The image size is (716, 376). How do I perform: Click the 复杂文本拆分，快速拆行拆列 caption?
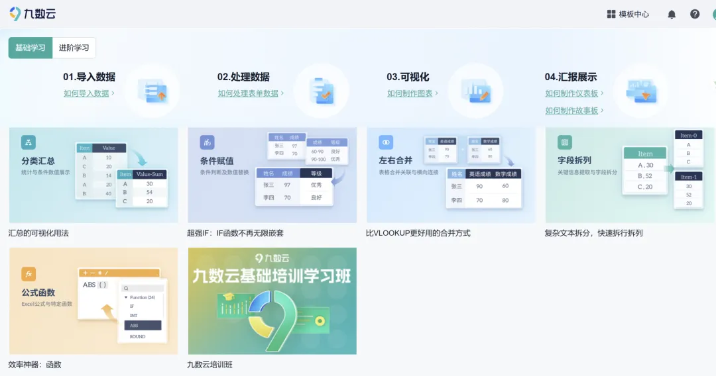593,233
